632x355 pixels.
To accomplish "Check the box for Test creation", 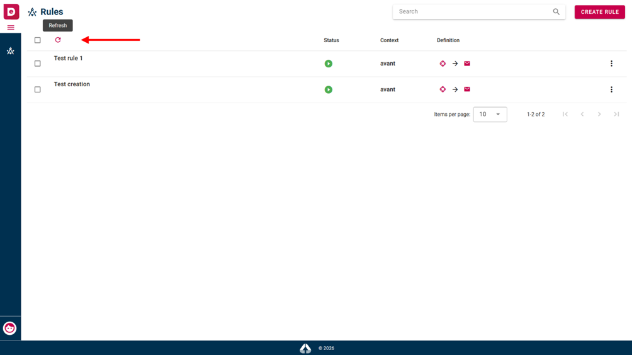I will click(x=38, y=89).
